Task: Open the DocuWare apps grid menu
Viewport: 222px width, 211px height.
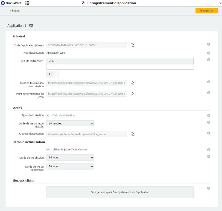Action: point(27,3)
